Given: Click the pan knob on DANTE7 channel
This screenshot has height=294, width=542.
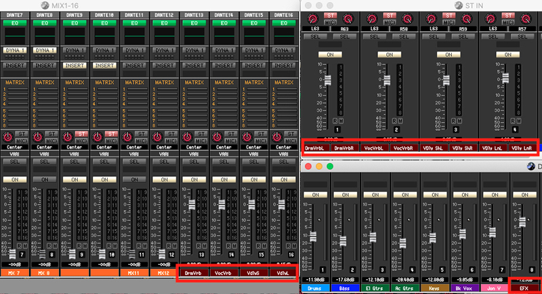Looking at the screenshot, I should tap(7, 136).
